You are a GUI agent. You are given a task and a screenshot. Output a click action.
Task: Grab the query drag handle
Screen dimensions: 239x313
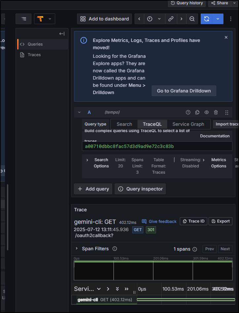pos(227,112)
